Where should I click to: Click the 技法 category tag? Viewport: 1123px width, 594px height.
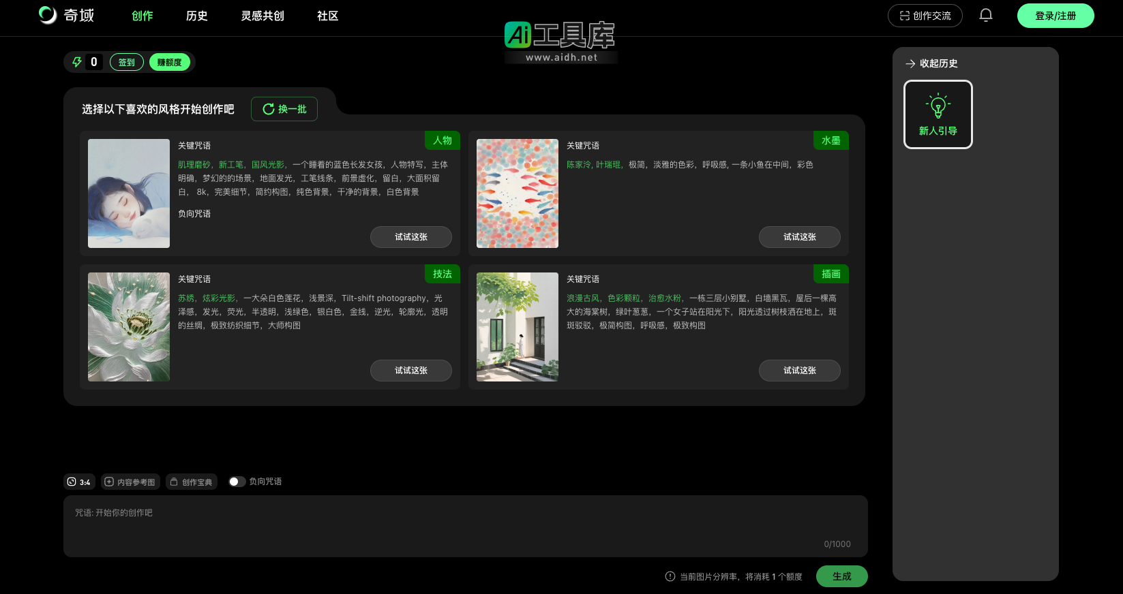pos(443,274)
